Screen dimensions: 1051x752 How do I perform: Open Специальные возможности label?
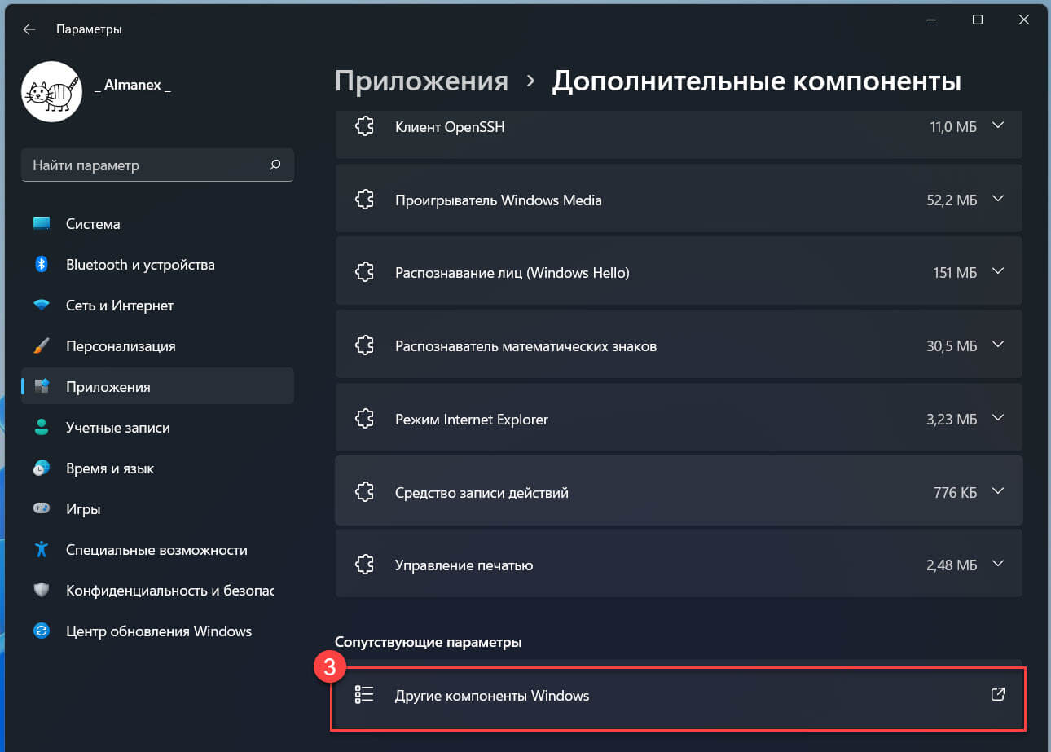(x=156, y=550)
